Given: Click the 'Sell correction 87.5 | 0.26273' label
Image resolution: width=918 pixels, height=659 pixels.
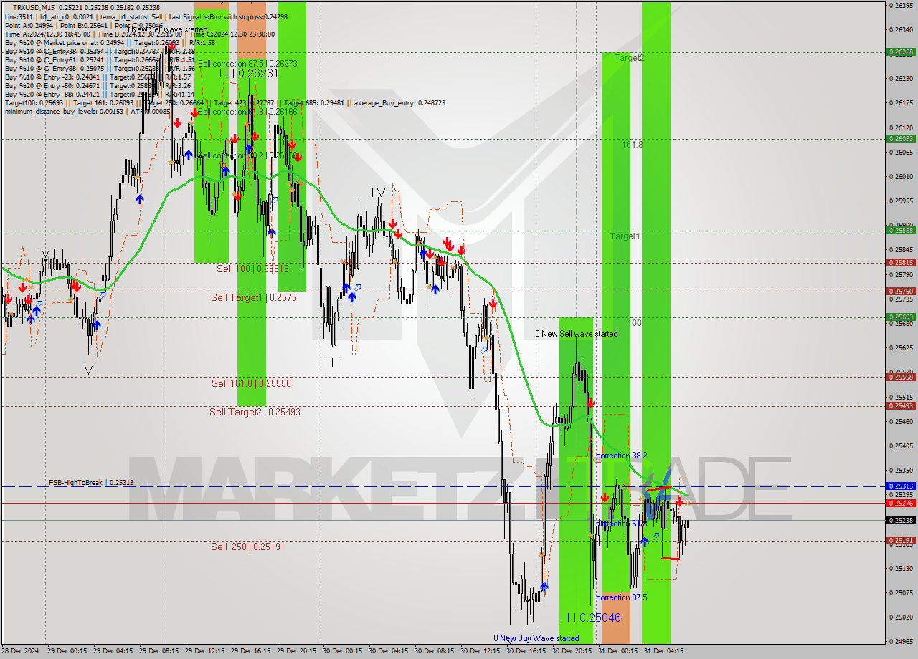Looking at the screenshot, I should (247, 63).
